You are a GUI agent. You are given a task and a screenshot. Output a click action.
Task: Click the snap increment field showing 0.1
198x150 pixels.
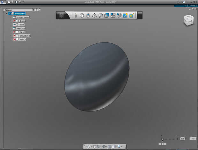162,144
